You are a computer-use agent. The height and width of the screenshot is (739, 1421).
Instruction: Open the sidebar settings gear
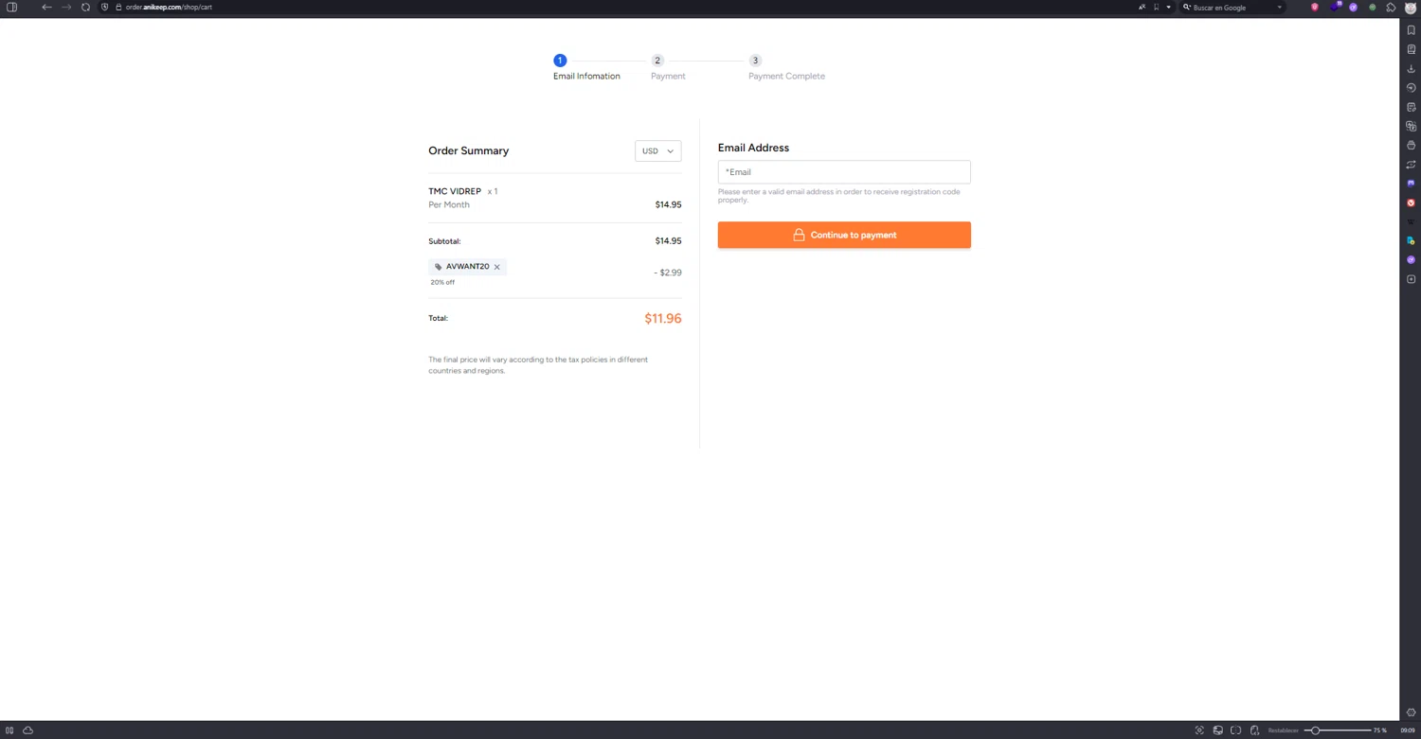point(1411,713)
